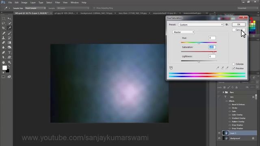Change the screen mode
This screenshot has width=260, height=146.
(9, 77)
